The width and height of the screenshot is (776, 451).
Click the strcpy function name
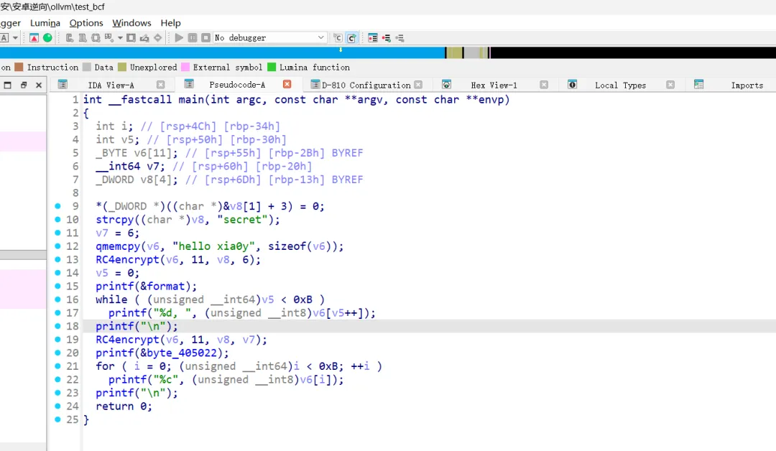click(x=115, y=220)
